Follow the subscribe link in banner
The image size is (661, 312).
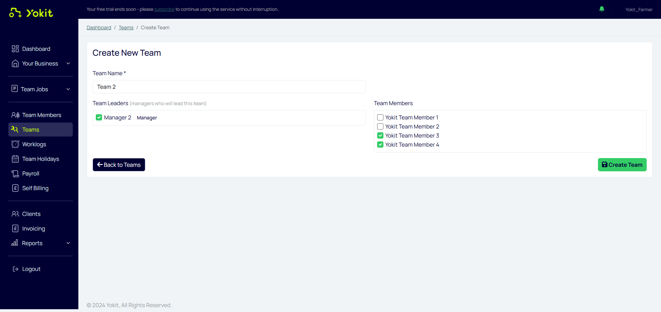pos(164,9)
